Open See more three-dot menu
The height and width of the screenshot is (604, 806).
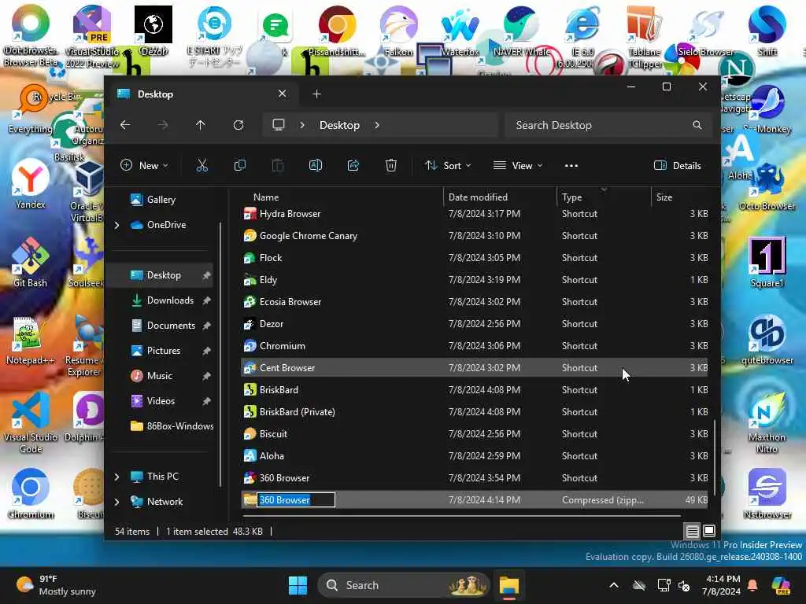[x=571, y=165]
